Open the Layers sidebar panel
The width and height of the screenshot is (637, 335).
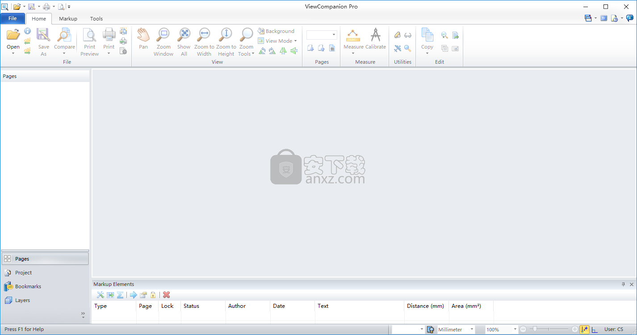(x=45, y=300)
